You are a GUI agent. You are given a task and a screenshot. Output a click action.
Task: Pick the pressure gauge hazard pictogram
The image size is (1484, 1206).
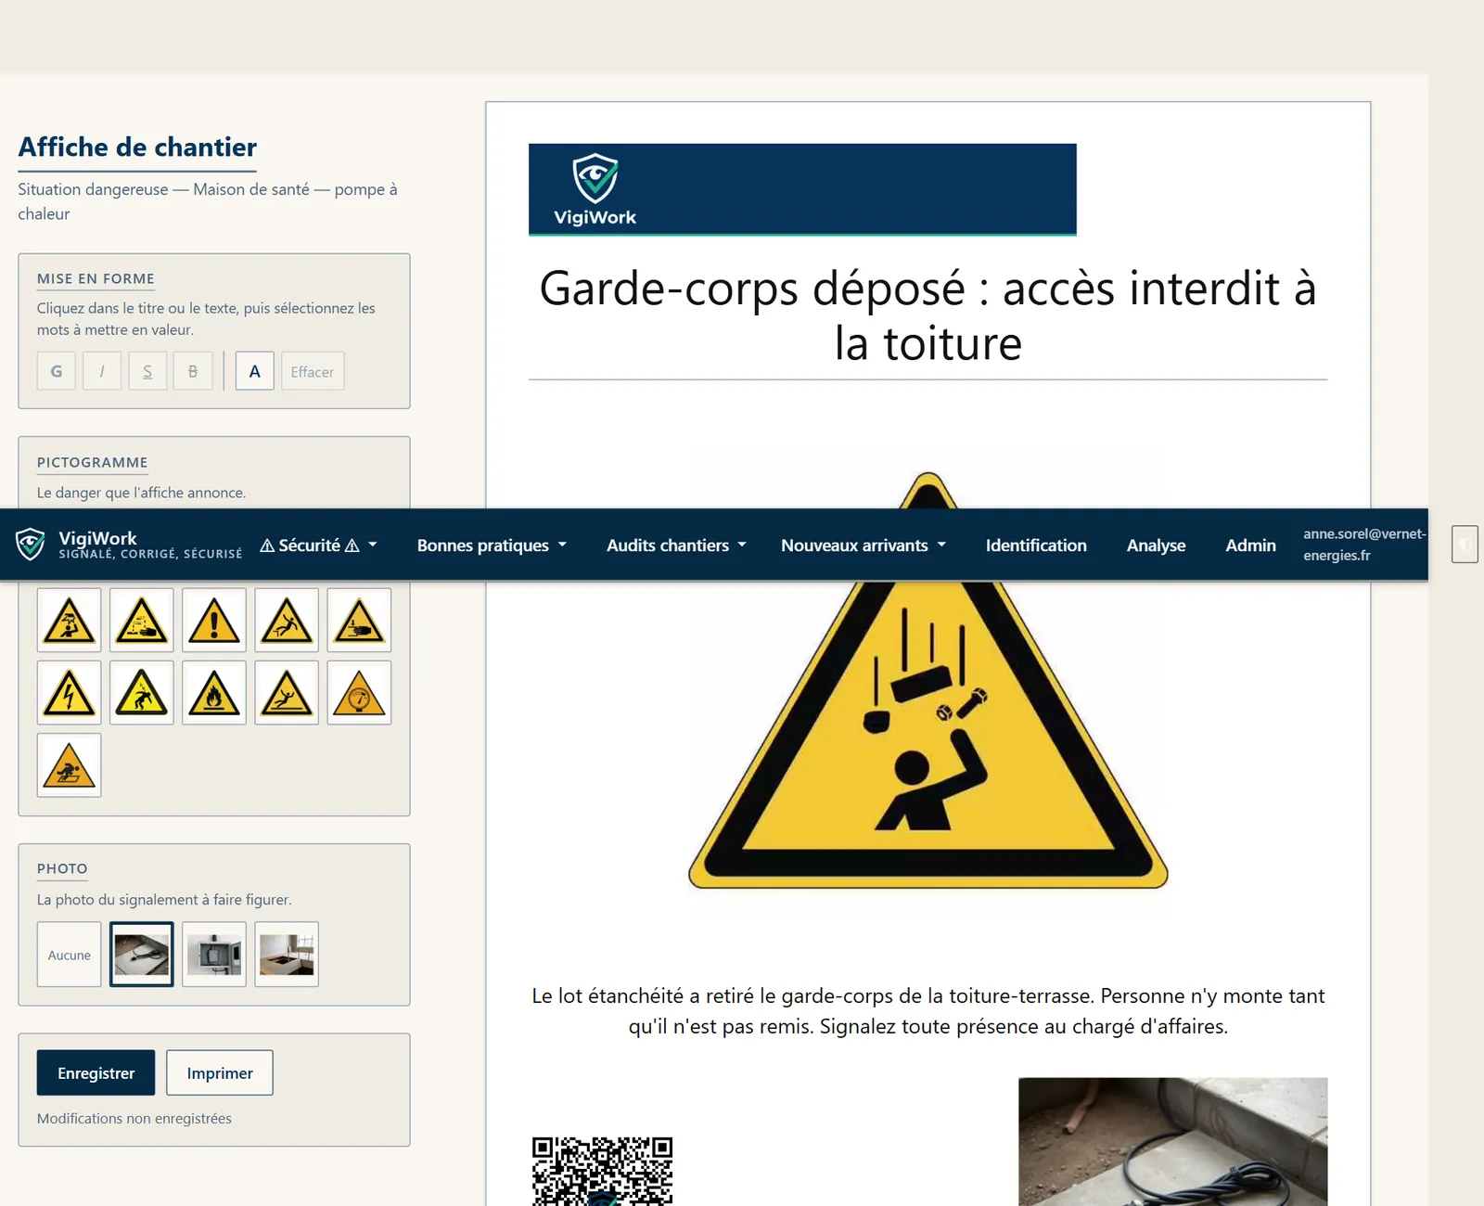[x=359, y=692]
